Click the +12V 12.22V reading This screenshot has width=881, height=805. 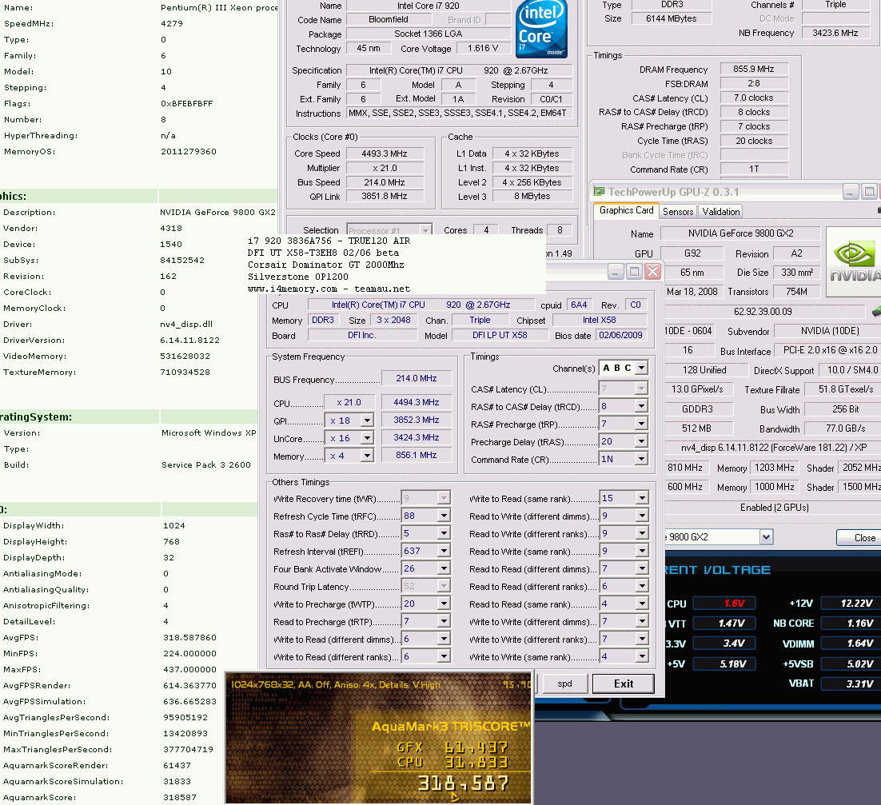pos(851,604)
